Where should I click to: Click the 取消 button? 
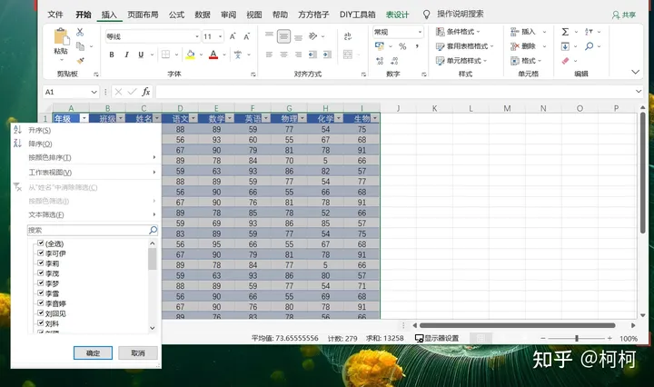click(138, 352)
